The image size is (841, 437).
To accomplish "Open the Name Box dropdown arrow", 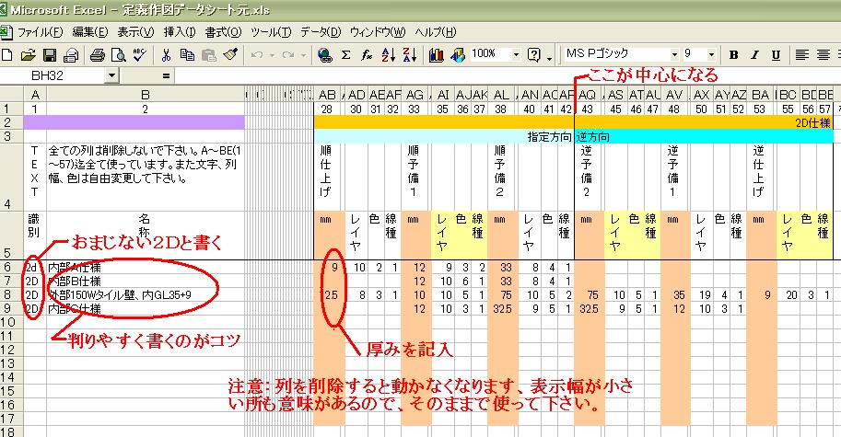I will (112, 75).
